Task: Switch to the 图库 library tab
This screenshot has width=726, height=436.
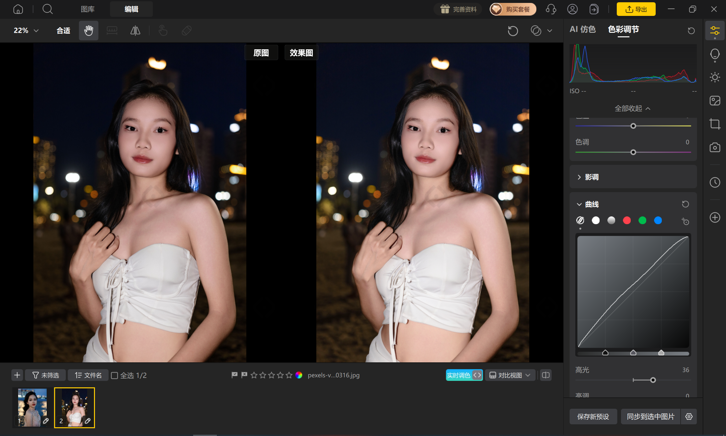Action: coord(88,9)
